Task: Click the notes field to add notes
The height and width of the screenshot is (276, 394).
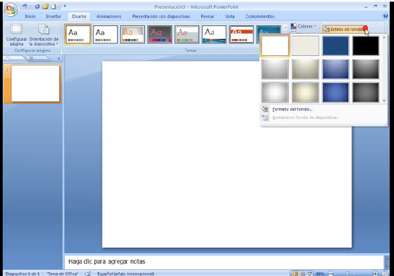Action: pos(224,261)
